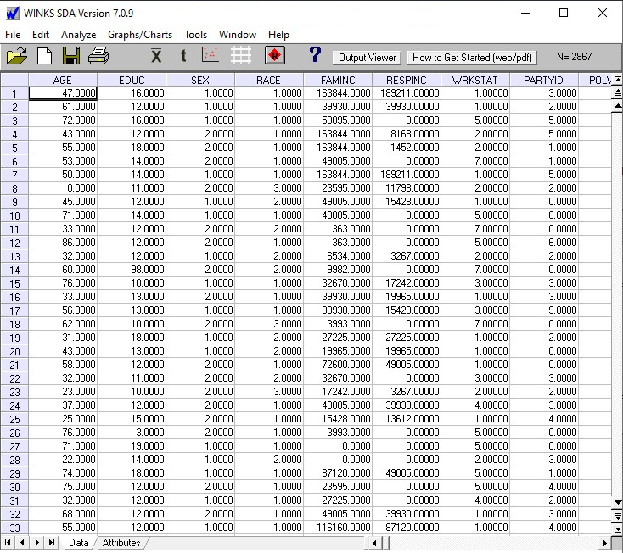Go to last sheet tab arrow

click(52, 542)
